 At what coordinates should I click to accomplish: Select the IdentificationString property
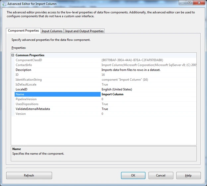(x=58, y=79)
